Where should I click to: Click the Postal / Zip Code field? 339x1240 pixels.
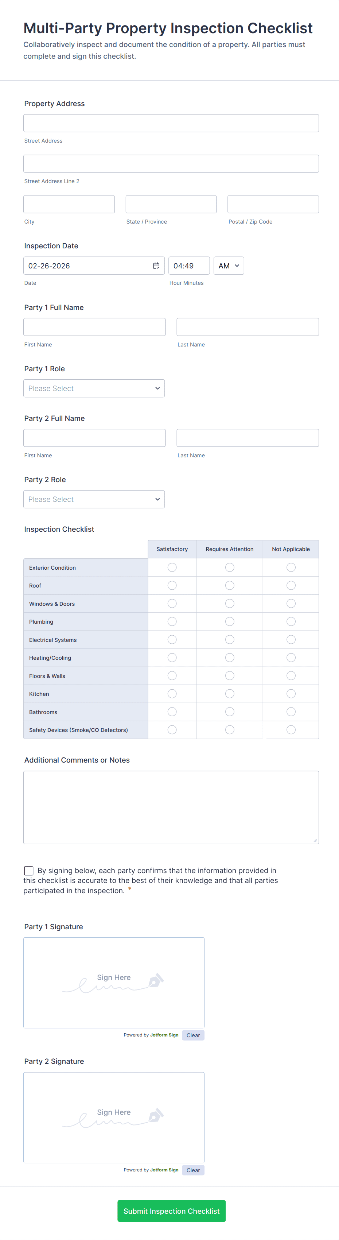coord(273,204)
